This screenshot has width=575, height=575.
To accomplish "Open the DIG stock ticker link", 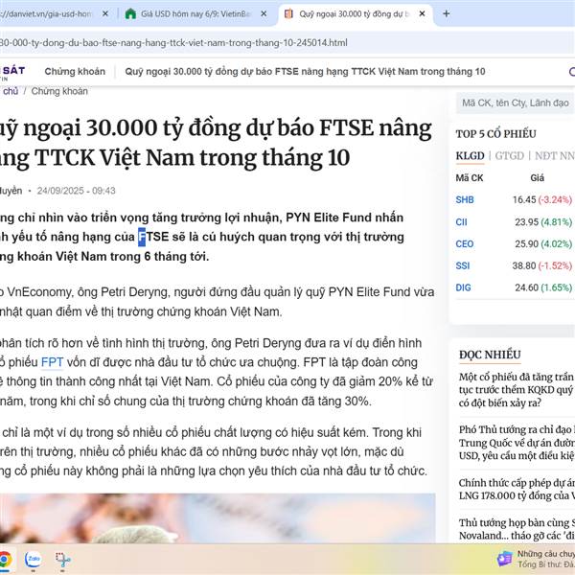I will [463, 287].
